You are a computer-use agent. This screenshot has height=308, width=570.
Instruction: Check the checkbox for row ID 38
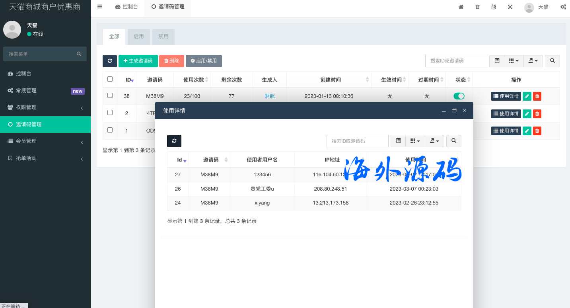tap(110, 96)
